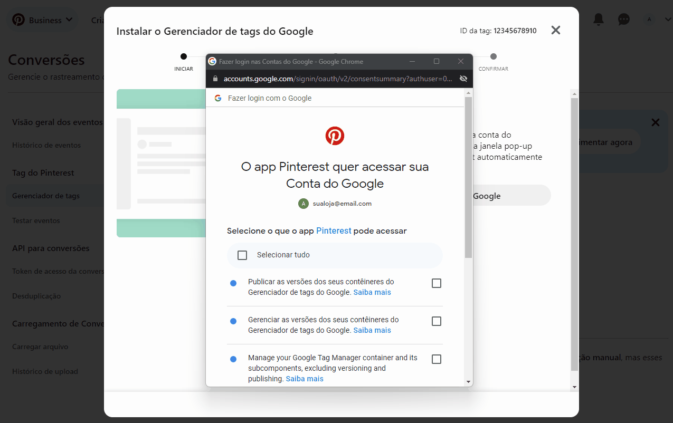The width and height of the screenshot is (673, 423).
Task: Open notifications bell icon
Action: coord(599,20)
